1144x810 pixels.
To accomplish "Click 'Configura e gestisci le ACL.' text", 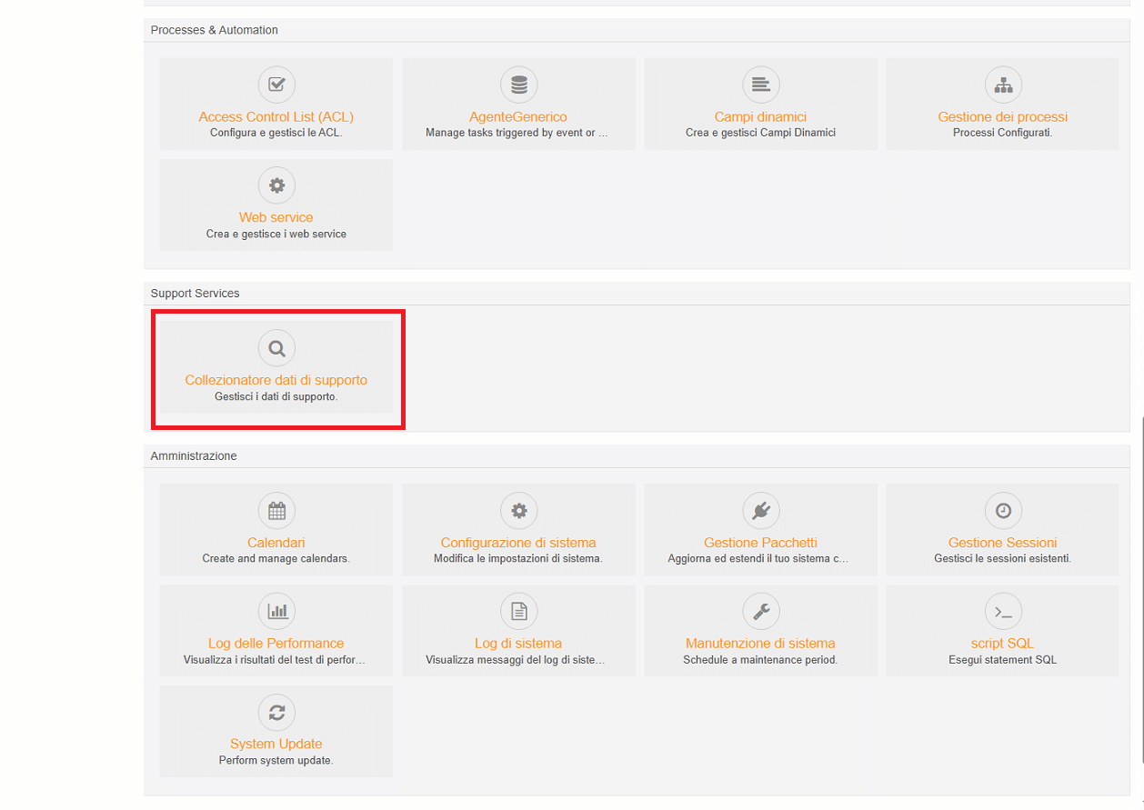I will 276,133.
